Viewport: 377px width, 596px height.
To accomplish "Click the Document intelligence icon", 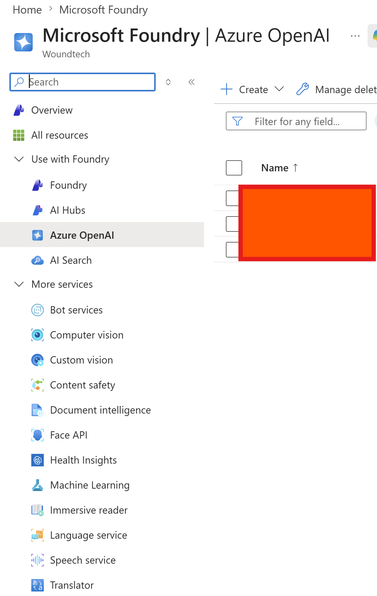I will 38,410.
